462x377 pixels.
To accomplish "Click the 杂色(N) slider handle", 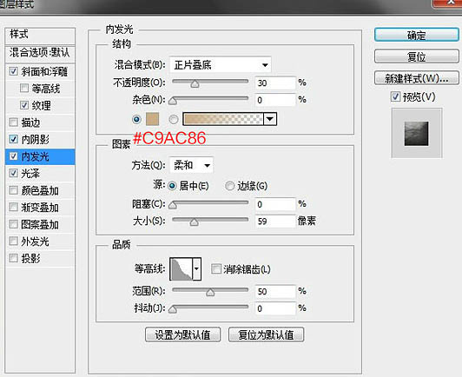I will (x=173, y=102).
